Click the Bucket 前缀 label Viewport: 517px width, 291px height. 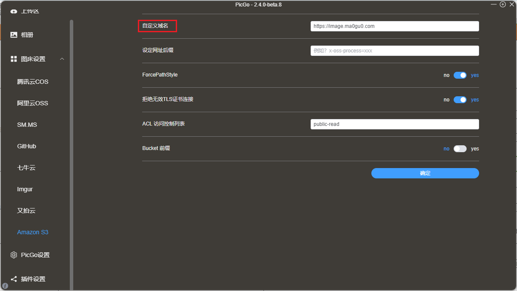point(156,148)
